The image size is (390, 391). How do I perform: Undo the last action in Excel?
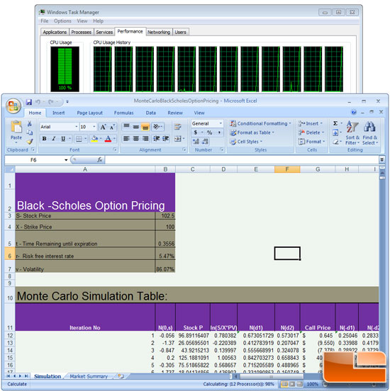pos(38,102)
